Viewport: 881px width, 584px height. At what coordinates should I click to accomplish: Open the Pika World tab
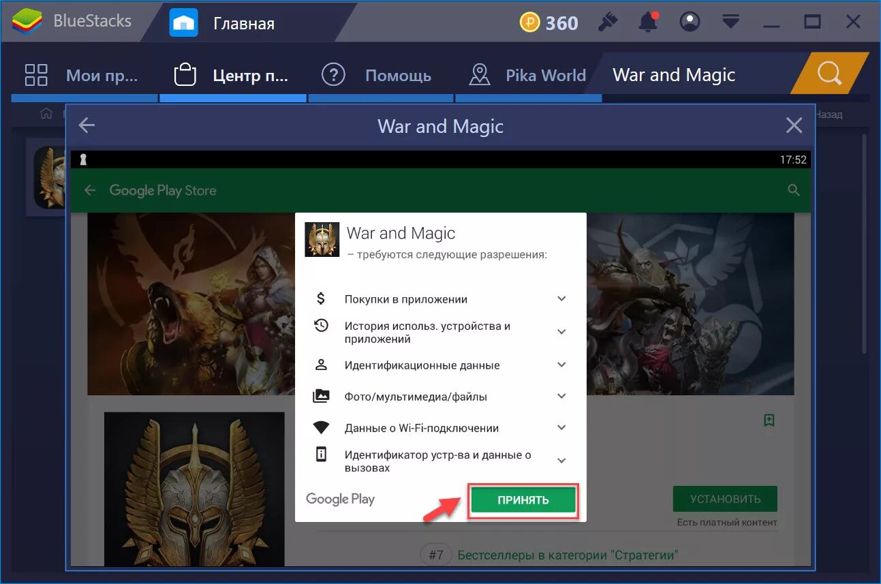pyautogui.click(x=527, y=75)
